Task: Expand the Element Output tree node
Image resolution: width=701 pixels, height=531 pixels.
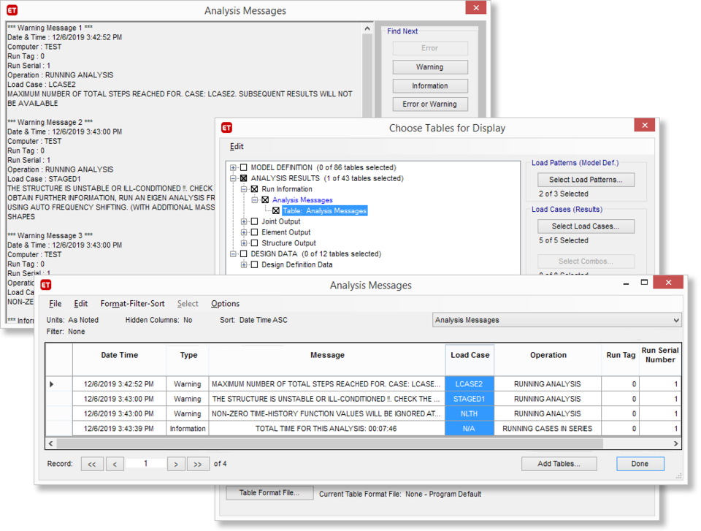Action: pos(244,232)
